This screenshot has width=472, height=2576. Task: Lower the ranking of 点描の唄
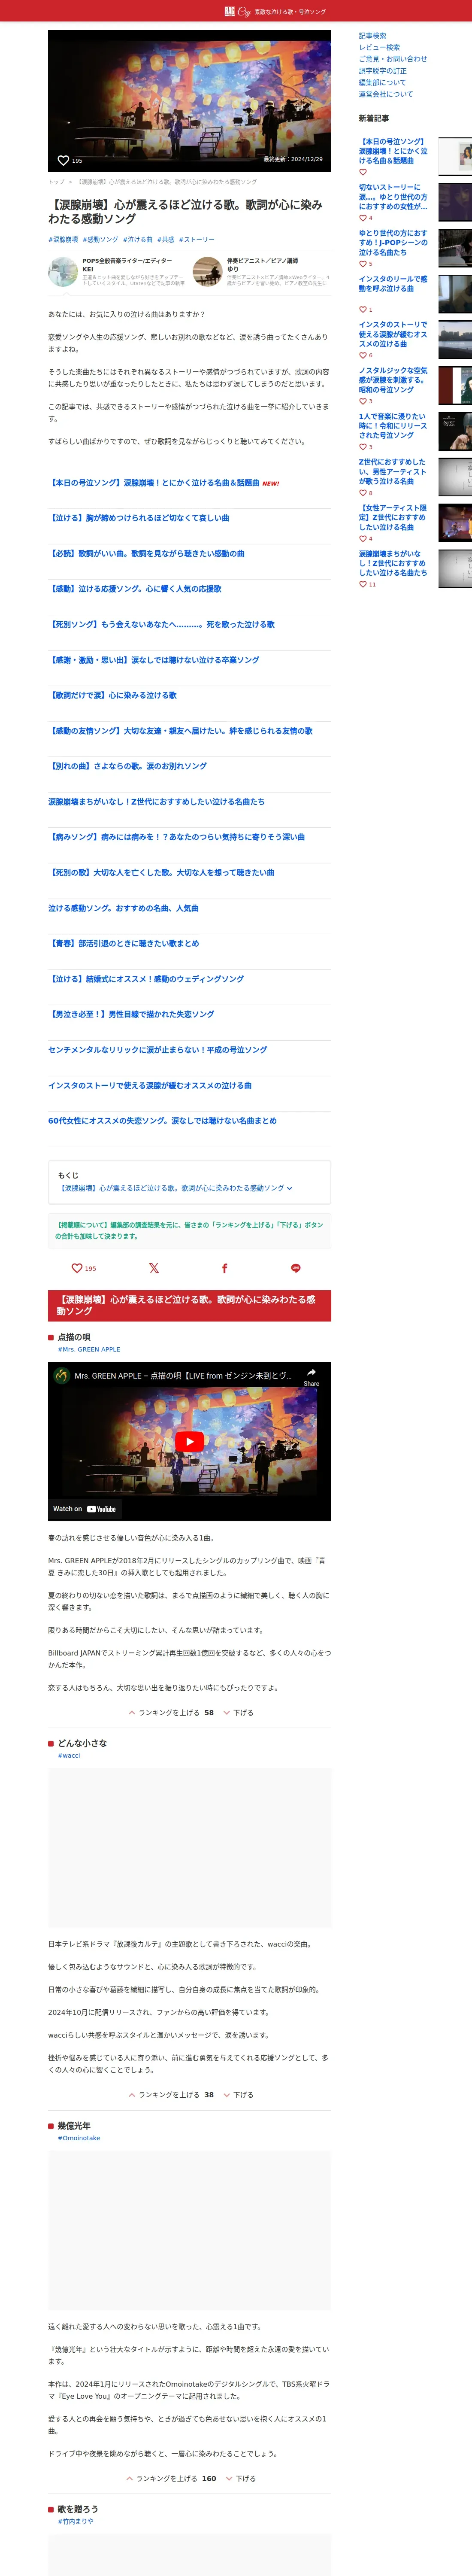[x=238, y=1713]
